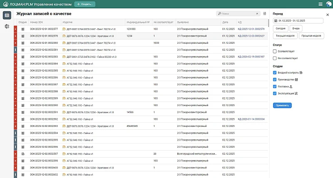Uncheck the 'Поставка' stage checkbox
Screen dimensions: 333x178
[275, 87]
